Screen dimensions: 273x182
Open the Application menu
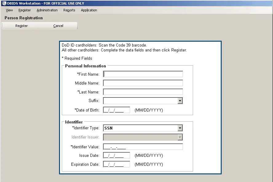(x=89, y=10)
